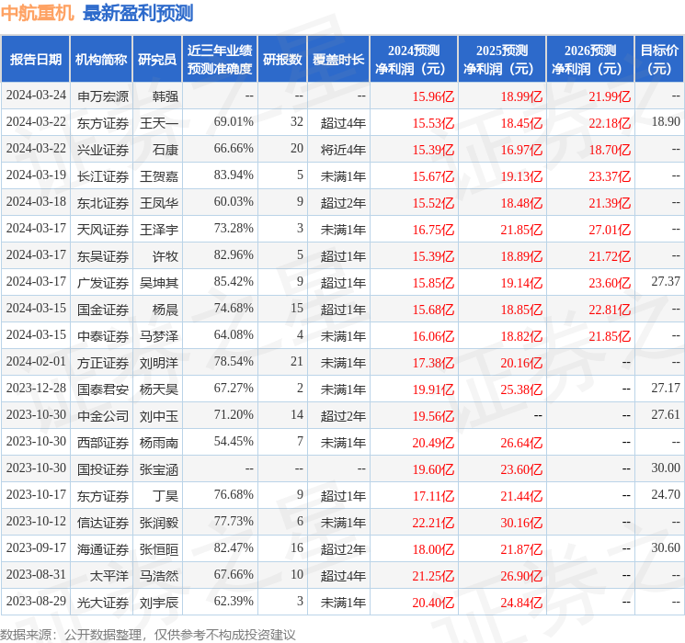Select analyst 马浩然 from 太平洋
This screenshot has height=643, width=685.
point(159,576)
